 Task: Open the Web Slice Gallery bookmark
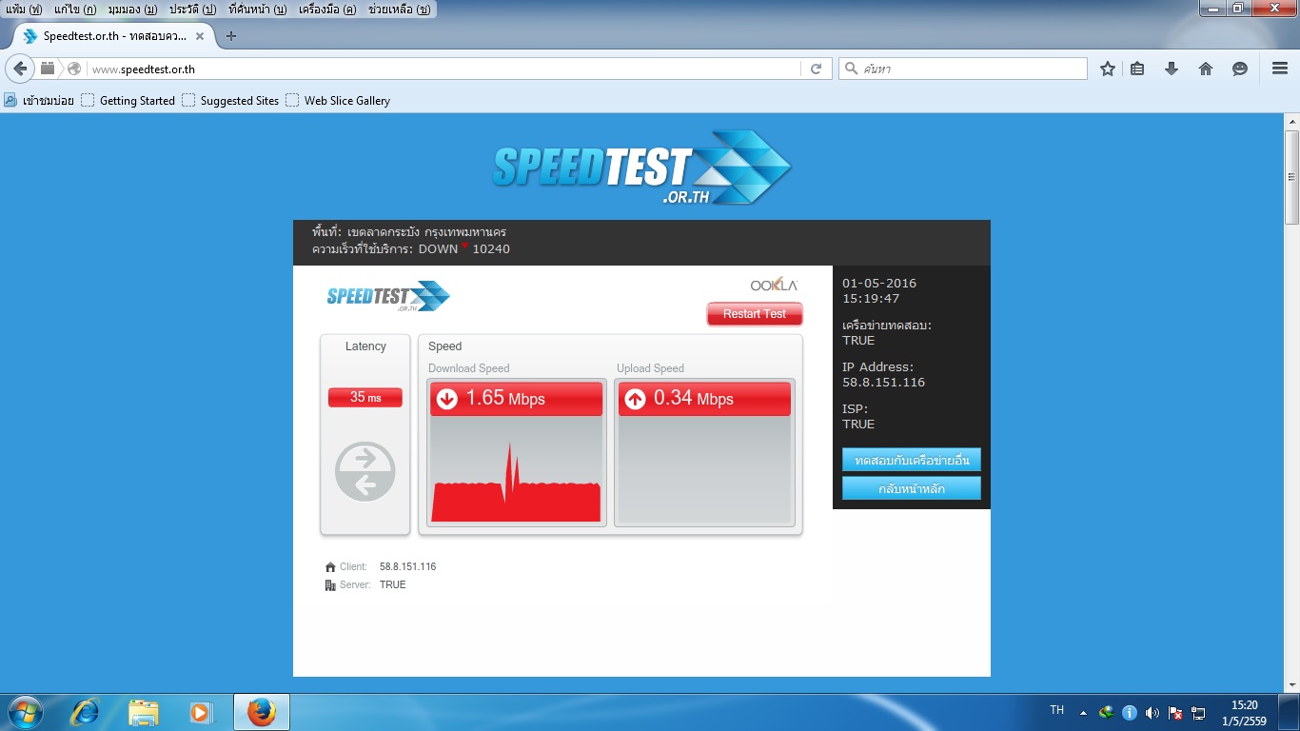click(338, 100)
